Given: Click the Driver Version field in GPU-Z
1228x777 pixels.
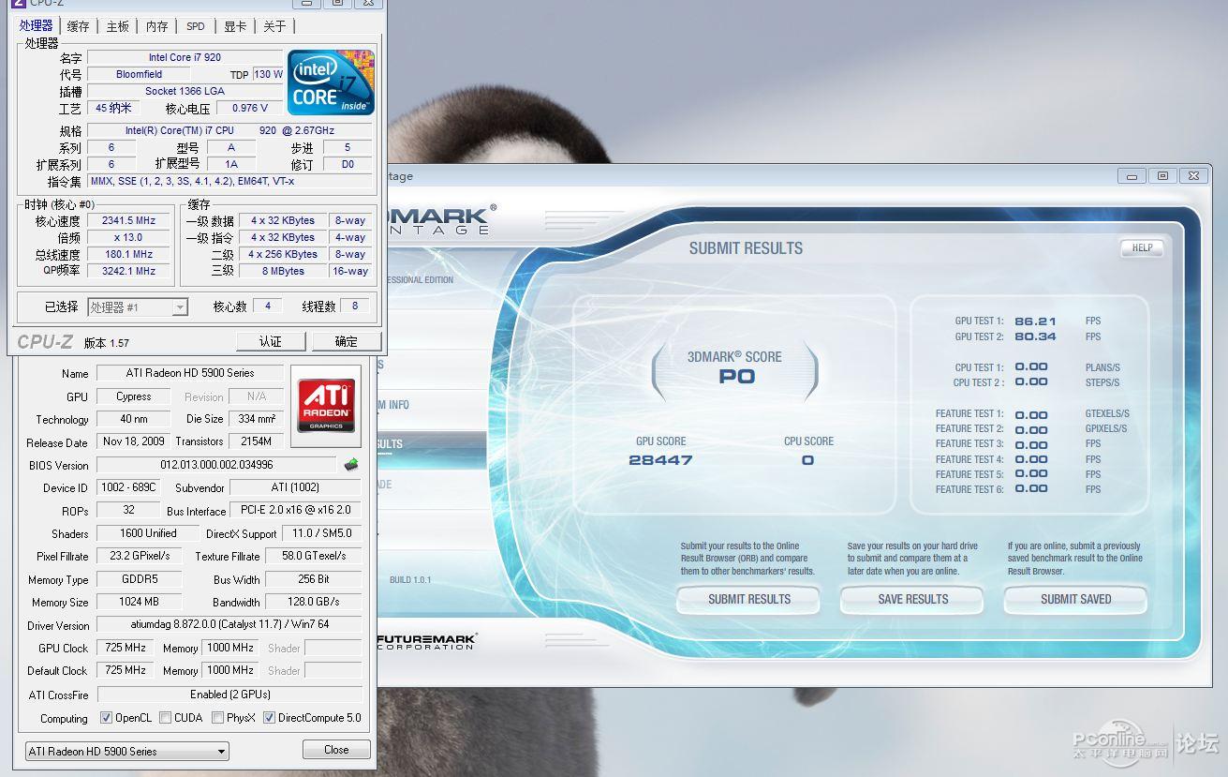Looking at the screenshot, I should click(x=229, y=624).
